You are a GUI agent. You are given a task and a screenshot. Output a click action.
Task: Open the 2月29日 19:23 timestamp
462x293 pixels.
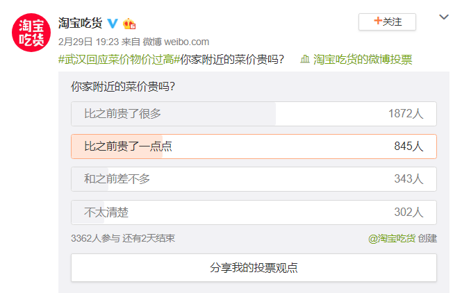click(x=88, y=42)
